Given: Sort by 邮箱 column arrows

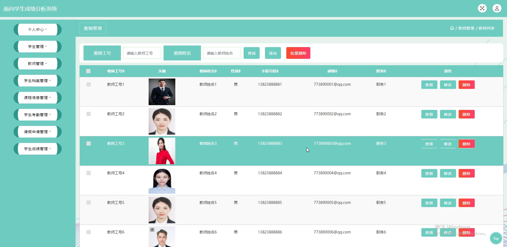Looking at the screenshot, I should coord(336,71).
